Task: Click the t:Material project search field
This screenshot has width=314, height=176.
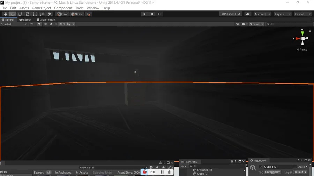Action: pos(113,167)
